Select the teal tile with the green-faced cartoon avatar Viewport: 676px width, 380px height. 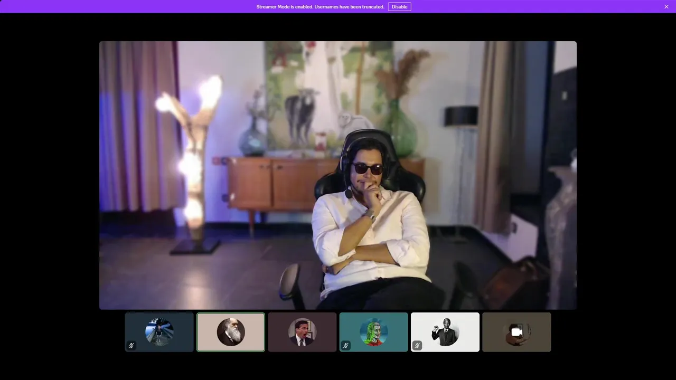(374, 332)
